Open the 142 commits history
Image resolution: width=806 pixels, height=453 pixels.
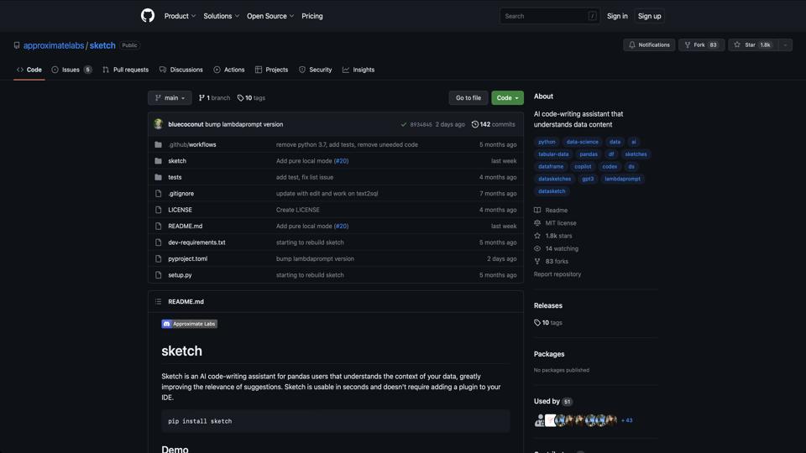[x=494, y=124]
